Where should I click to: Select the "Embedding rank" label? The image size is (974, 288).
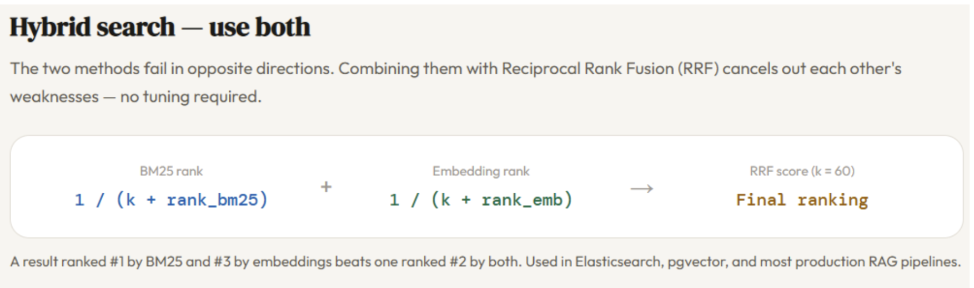pos(481,171)
